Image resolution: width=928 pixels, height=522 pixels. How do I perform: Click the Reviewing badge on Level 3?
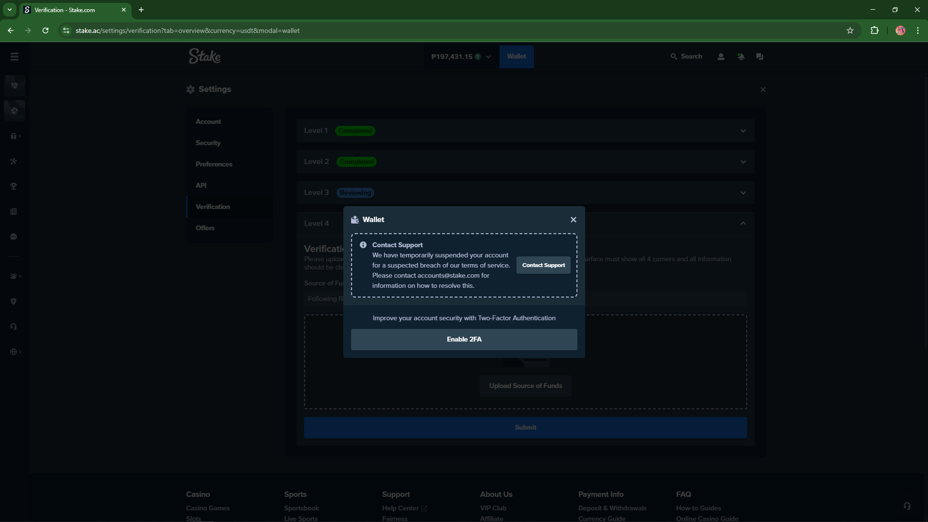point(355,193)
